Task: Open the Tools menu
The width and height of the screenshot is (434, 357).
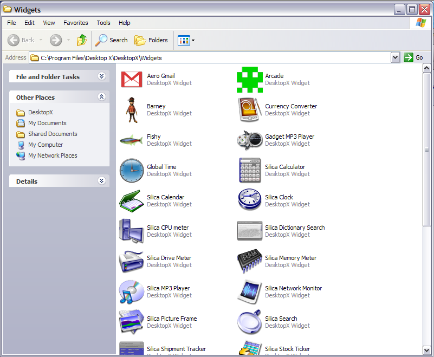Action: [x=103, y=23]
